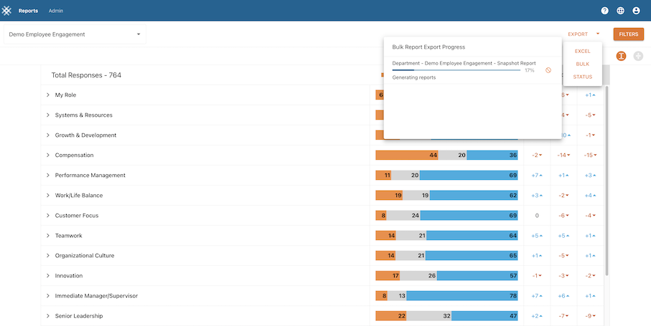
Task: Expand the Teamwork category chevron
Action: (48, 236)
